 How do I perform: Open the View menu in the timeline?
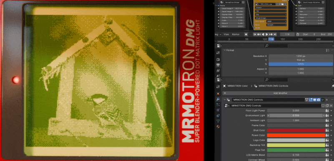[226, 35]
